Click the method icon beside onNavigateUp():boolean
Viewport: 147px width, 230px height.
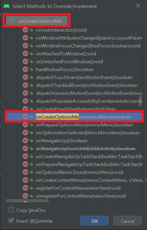click(x=25, y=141)
